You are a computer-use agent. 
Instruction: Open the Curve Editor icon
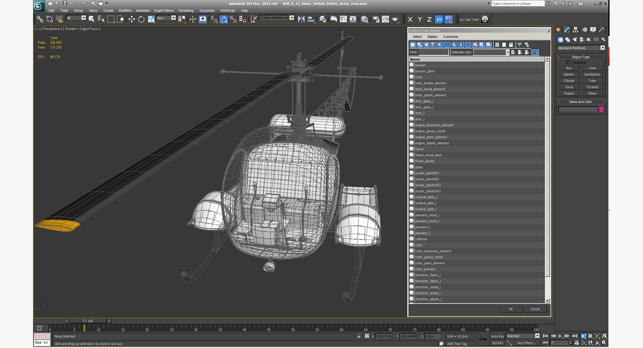tap(343, 19)
